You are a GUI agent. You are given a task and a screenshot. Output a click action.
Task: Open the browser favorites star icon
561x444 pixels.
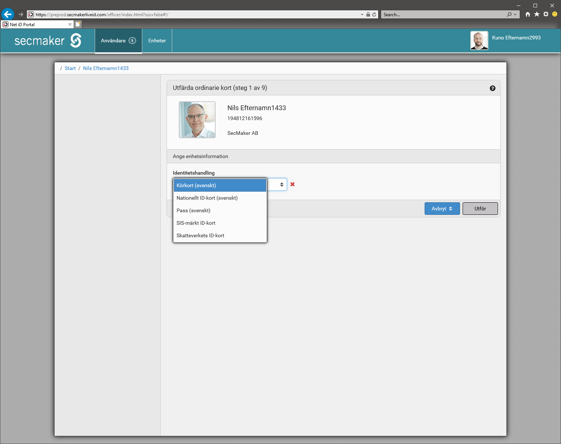point(537,14)
